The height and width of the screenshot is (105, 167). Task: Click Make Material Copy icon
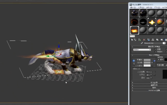pos(148,40)
